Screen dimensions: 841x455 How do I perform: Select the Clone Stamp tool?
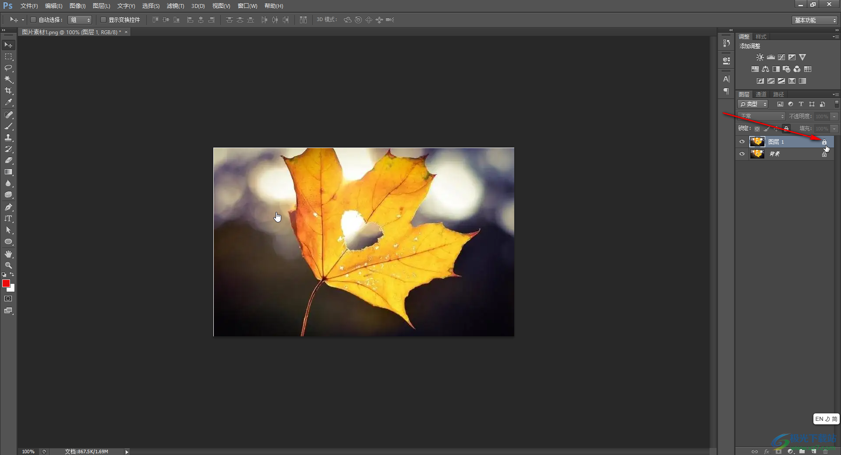8,138
